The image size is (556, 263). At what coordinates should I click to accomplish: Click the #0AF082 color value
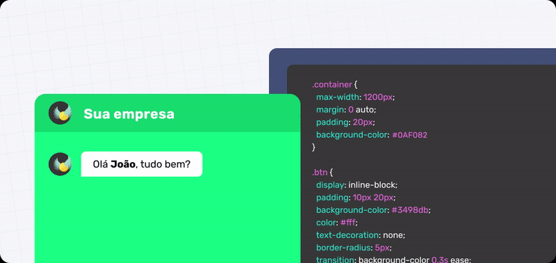(409, 135)
